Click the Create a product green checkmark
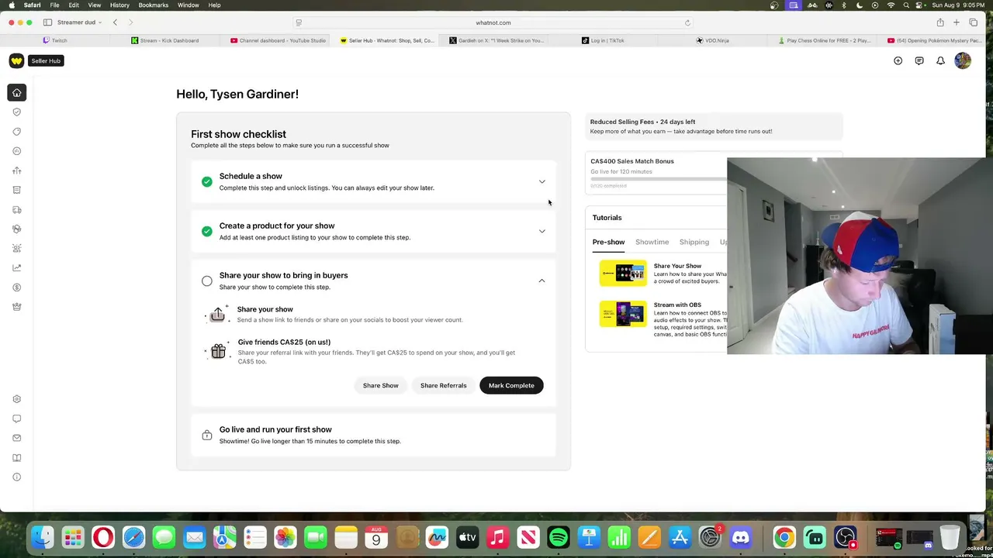 point(207,231)
